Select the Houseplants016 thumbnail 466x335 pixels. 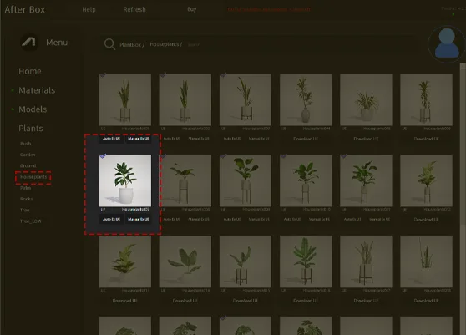click(x=306, y=261)
